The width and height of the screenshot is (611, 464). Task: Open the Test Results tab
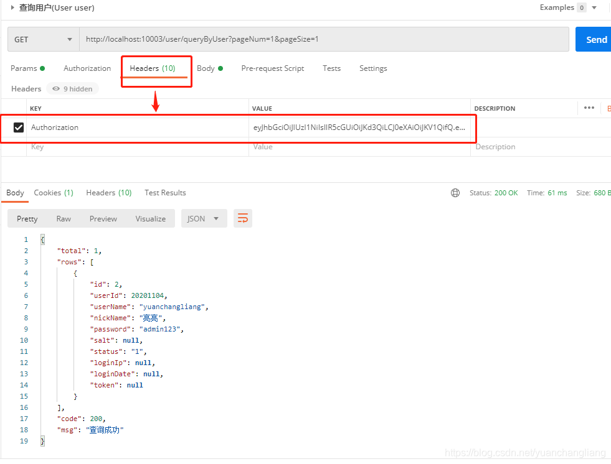coord(165,193)
